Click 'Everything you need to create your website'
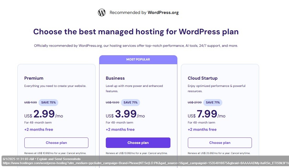 pyautogui.click(x=55, y=86)
